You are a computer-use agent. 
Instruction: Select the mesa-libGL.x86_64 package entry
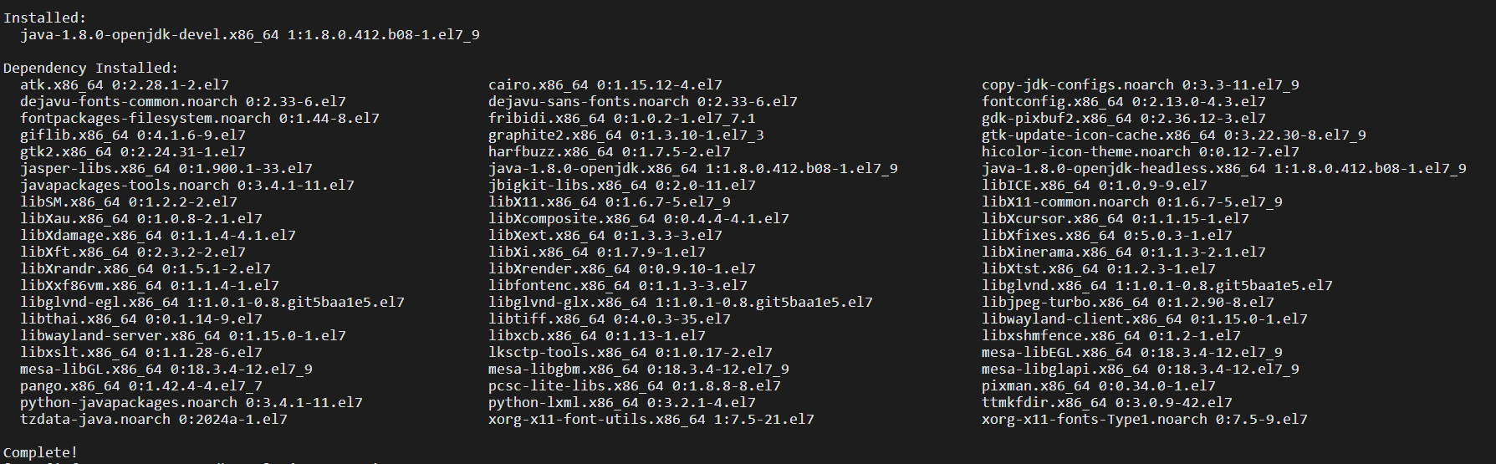tap(166, 369)
